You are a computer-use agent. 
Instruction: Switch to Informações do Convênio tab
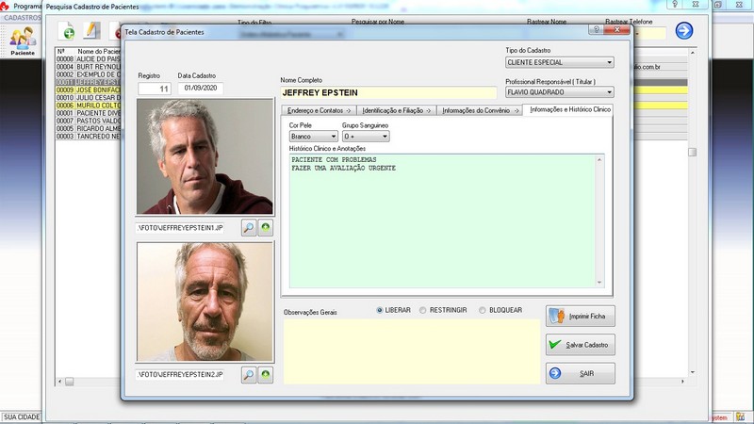coord(480,110)
